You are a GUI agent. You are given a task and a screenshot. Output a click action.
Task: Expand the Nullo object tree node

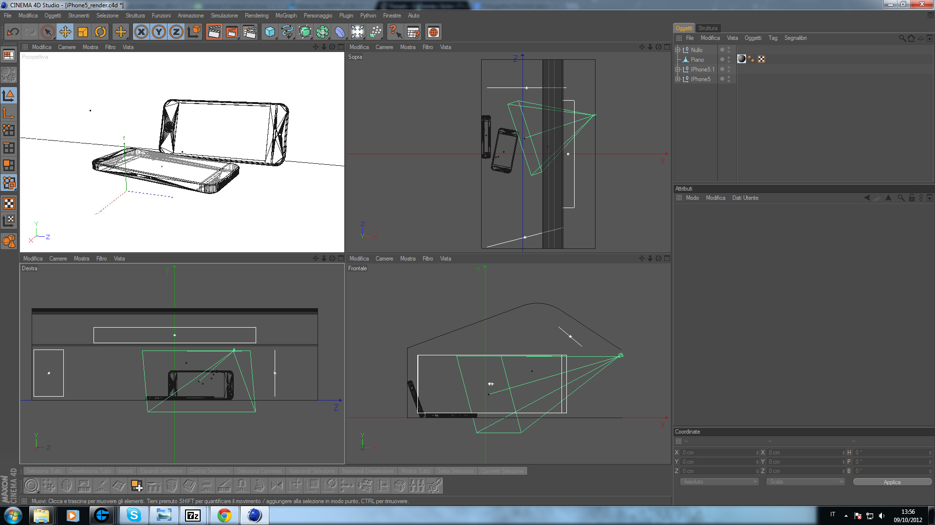click(x=677, y=50)
